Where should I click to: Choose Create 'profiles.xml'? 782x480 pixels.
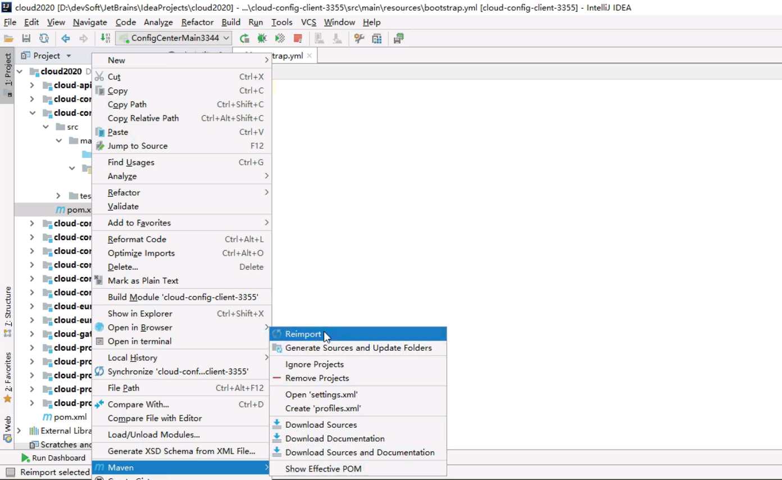click(358, 408)
